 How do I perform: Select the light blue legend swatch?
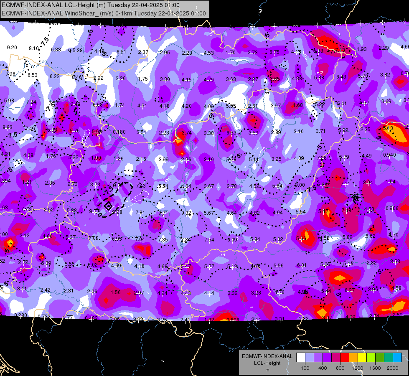(397, 358)
